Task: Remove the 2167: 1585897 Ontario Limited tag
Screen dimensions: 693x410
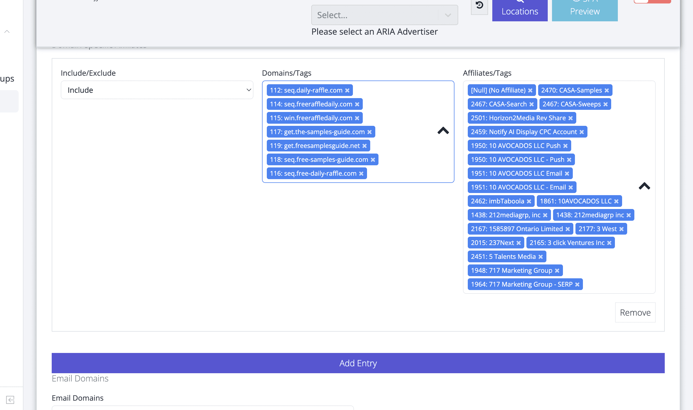Action: click(x=568, y=229)
